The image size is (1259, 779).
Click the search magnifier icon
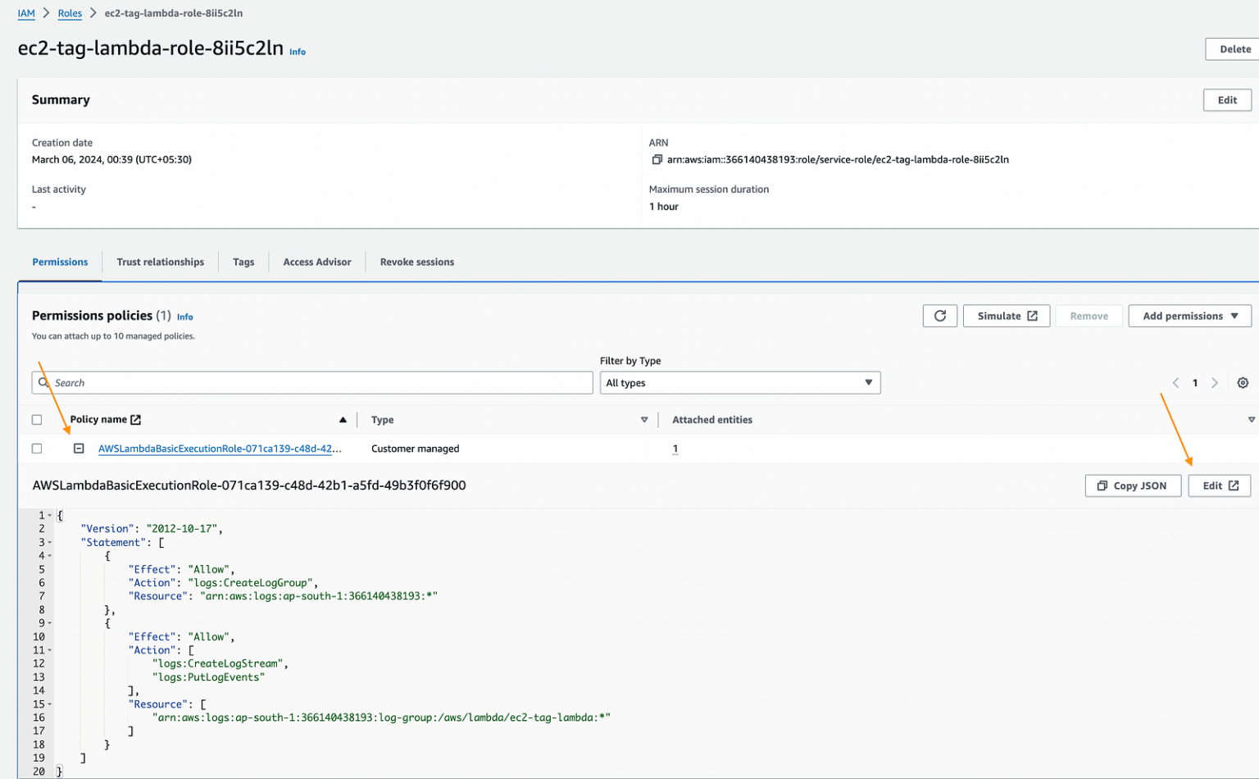click(43, 383)
